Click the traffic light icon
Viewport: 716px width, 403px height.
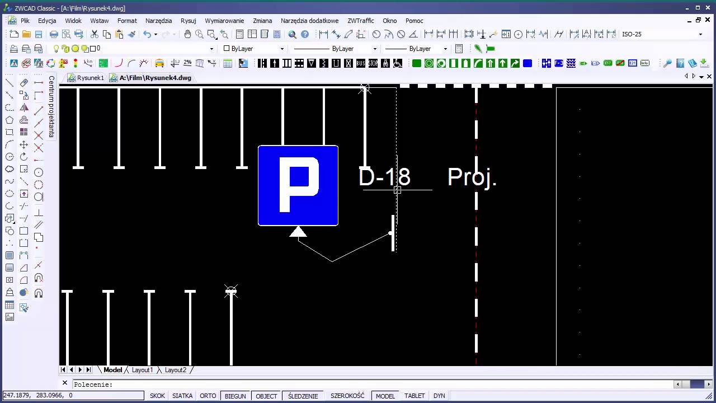coord(76,63)
